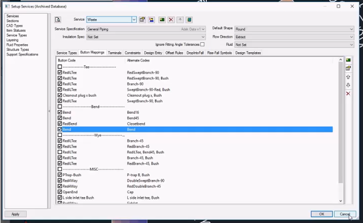363x223 pixels.
Task: Click the list scrollbar down arrow
Action: [x=340, y=201]
